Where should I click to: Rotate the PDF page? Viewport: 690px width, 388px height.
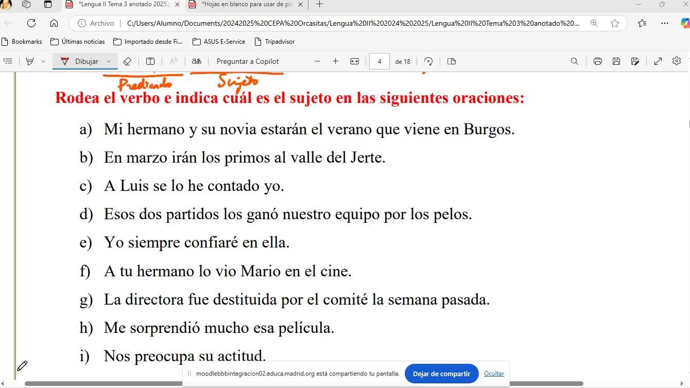[x=428, y=61]
